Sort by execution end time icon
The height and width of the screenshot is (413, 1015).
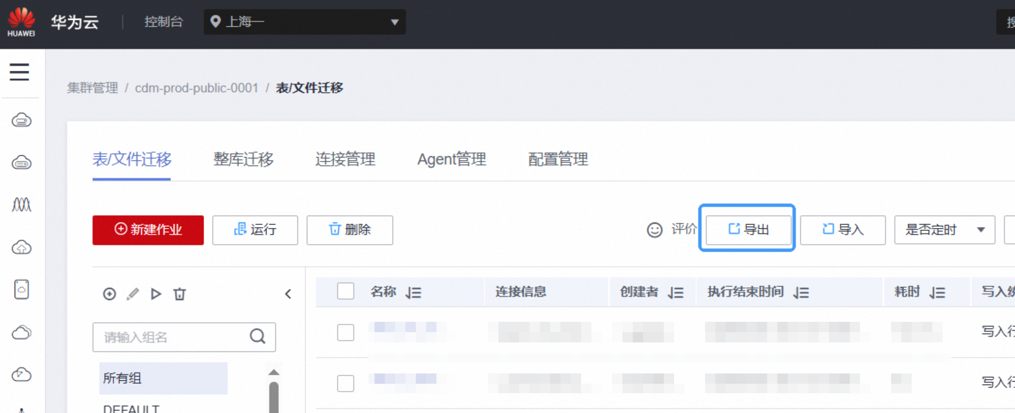801,293
